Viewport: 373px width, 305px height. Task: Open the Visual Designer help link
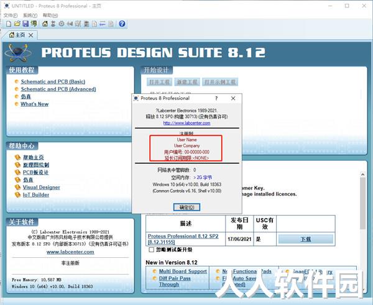41,188
